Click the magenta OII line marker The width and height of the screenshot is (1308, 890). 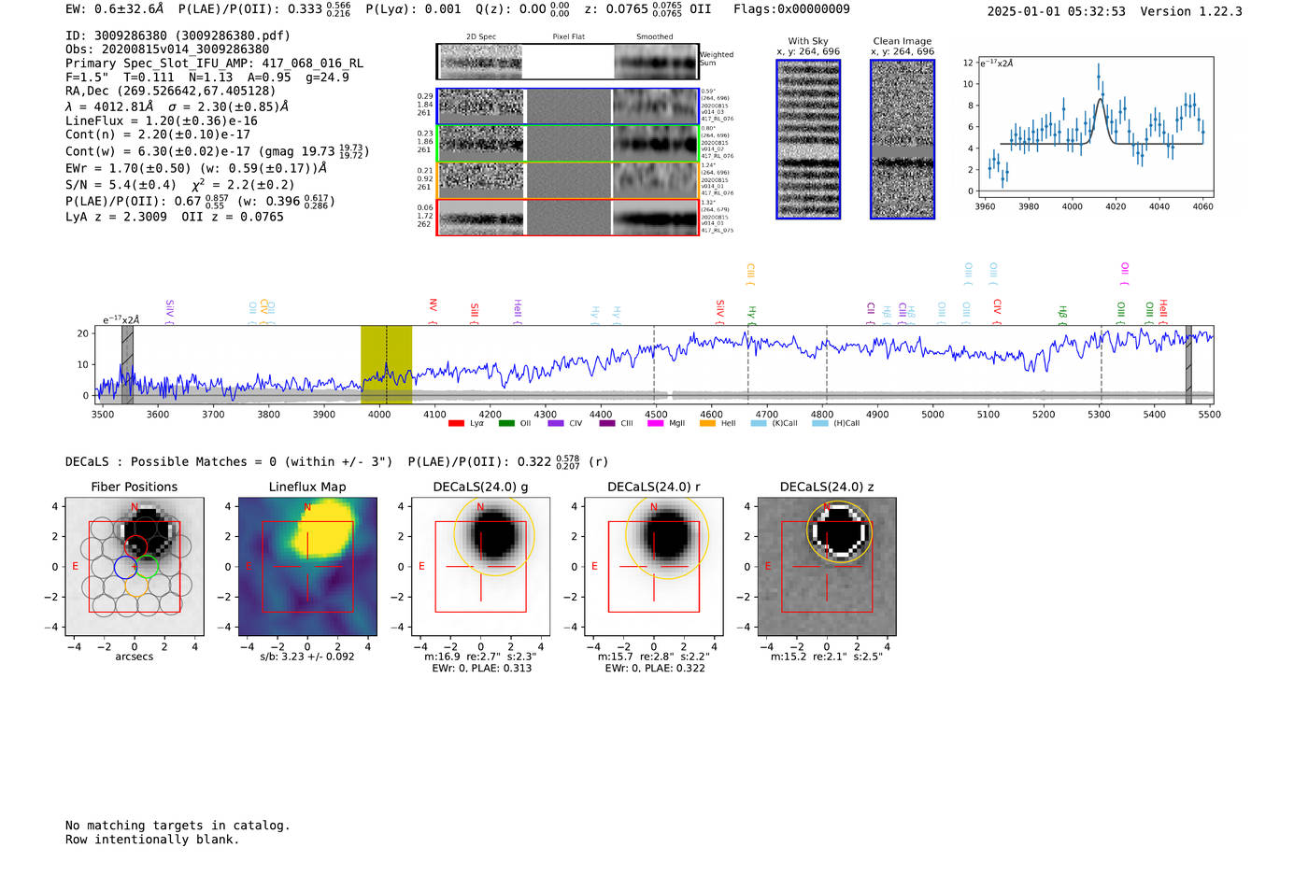tap(1124, 275)
